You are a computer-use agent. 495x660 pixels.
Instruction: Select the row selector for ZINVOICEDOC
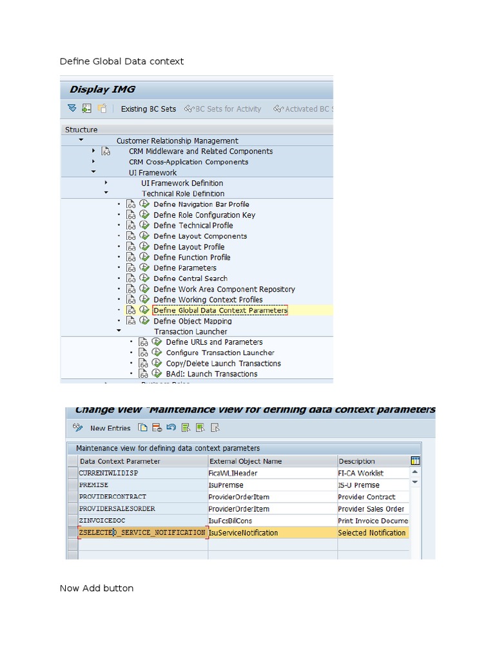pyautogui.click(x=73, y=520)
